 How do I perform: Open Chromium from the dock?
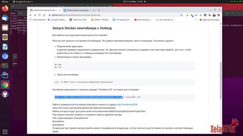(x=5, y=56)
